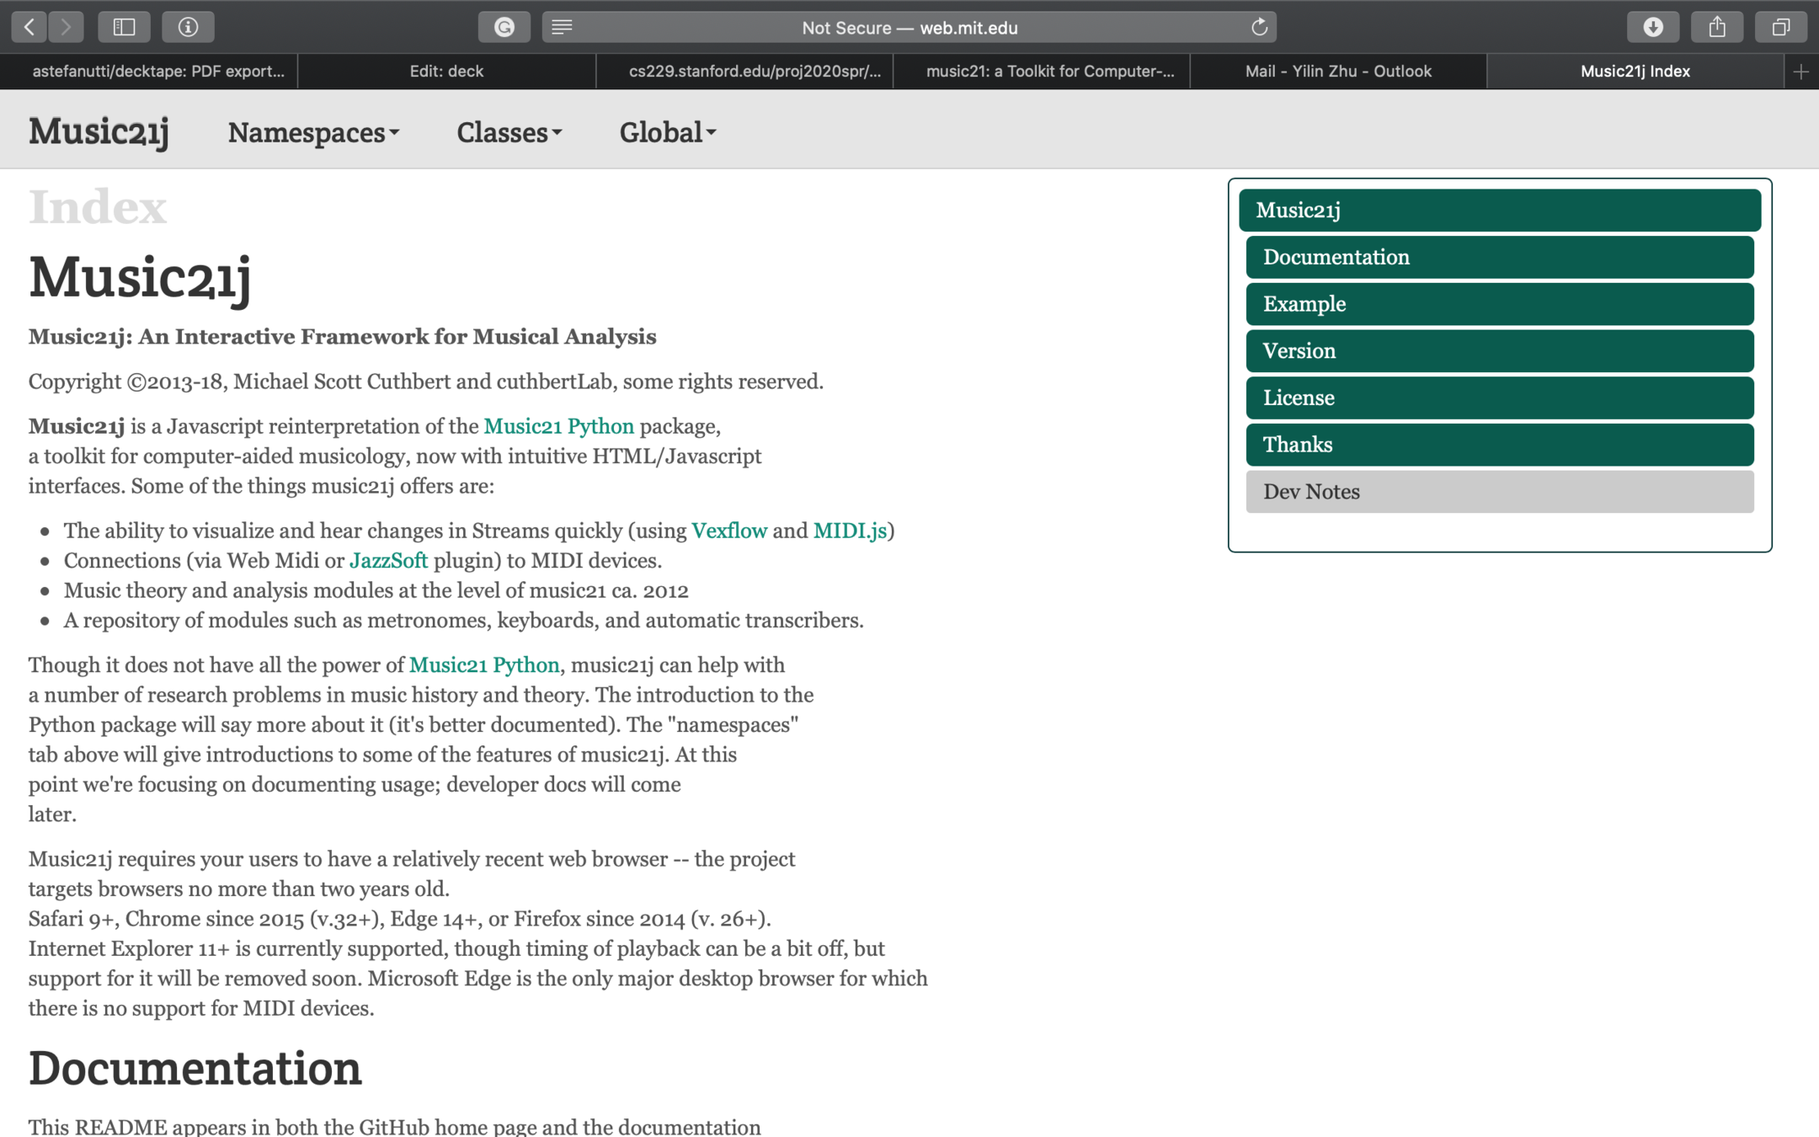Viewport: 1819px width, 1137px height.
Task: Open the Vexflow link
Action: pos(728,531)
